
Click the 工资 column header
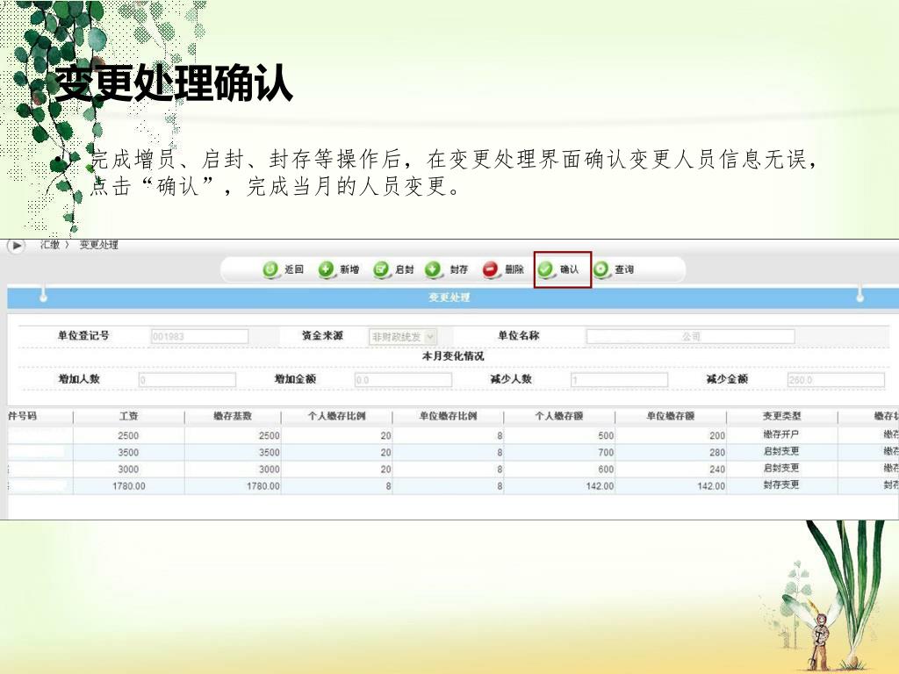pyautogui.click(x=128, y=416)
